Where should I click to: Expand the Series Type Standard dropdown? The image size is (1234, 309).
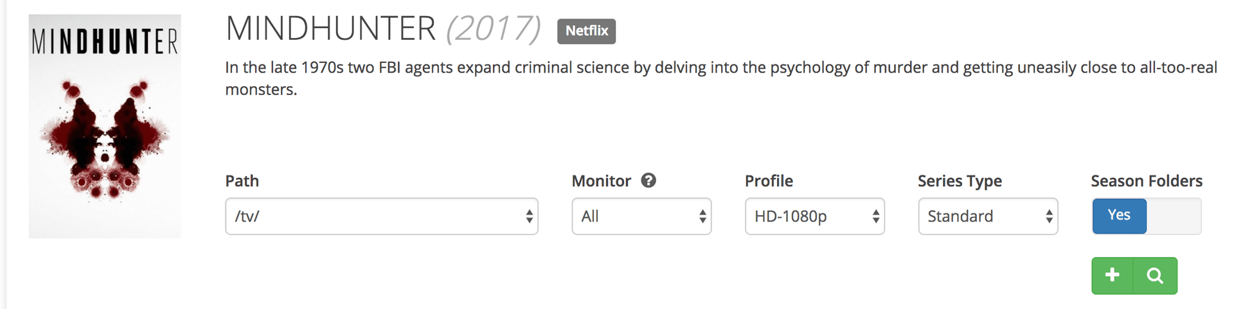pos(987,216)
